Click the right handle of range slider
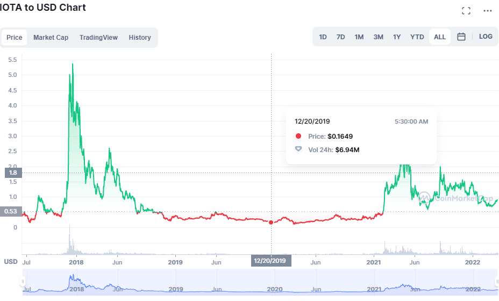 coord(497,282)
